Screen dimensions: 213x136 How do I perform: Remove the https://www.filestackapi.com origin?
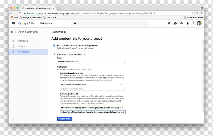click(122, 85)
